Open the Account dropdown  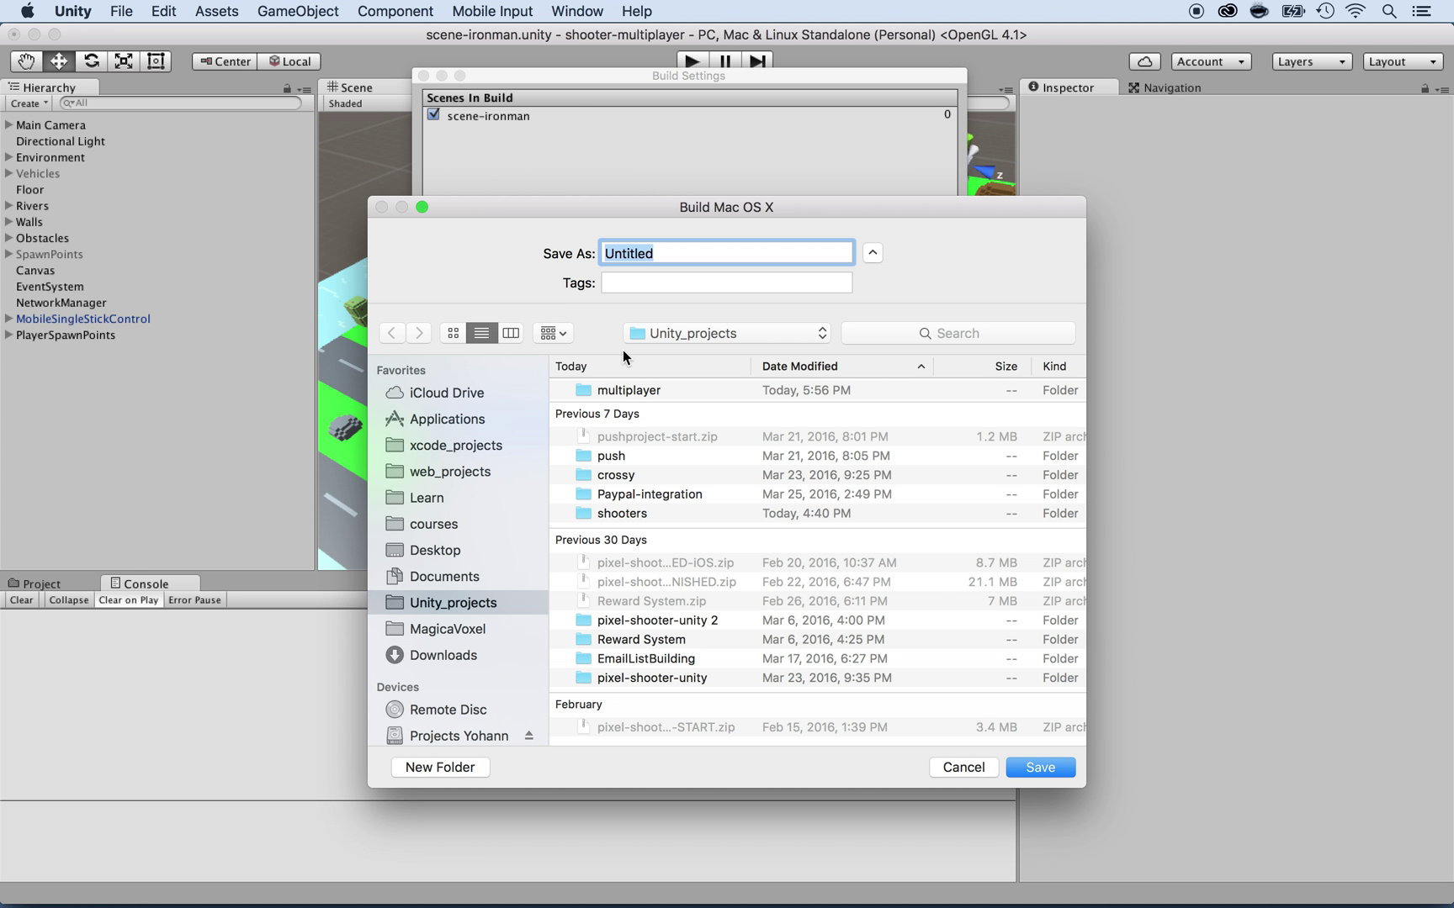coord(1211,61)
